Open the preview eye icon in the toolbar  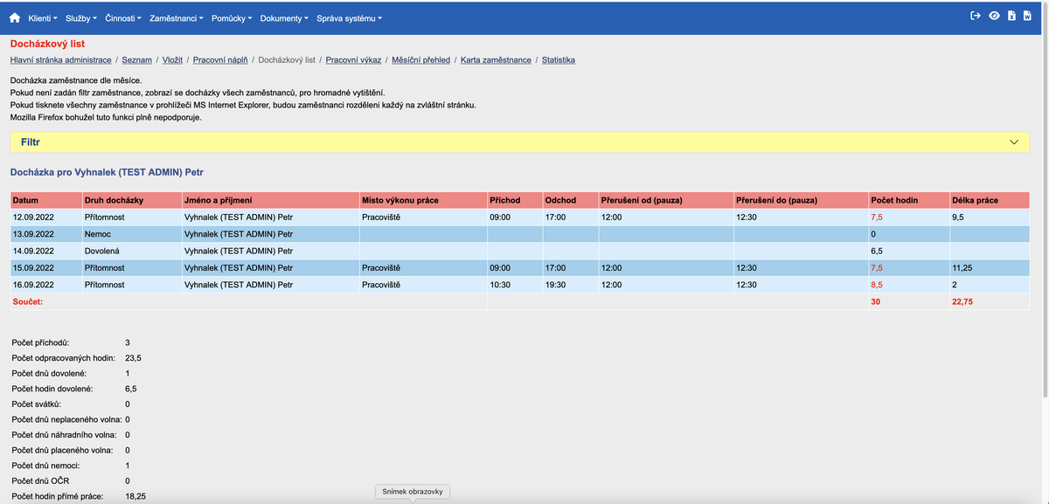(994, 16)
